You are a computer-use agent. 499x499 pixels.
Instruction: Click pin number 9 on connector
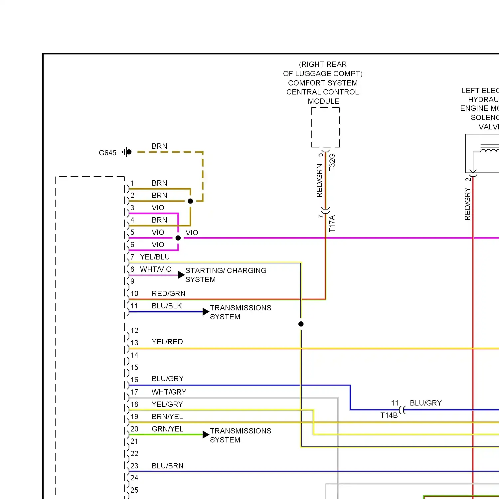132,281
